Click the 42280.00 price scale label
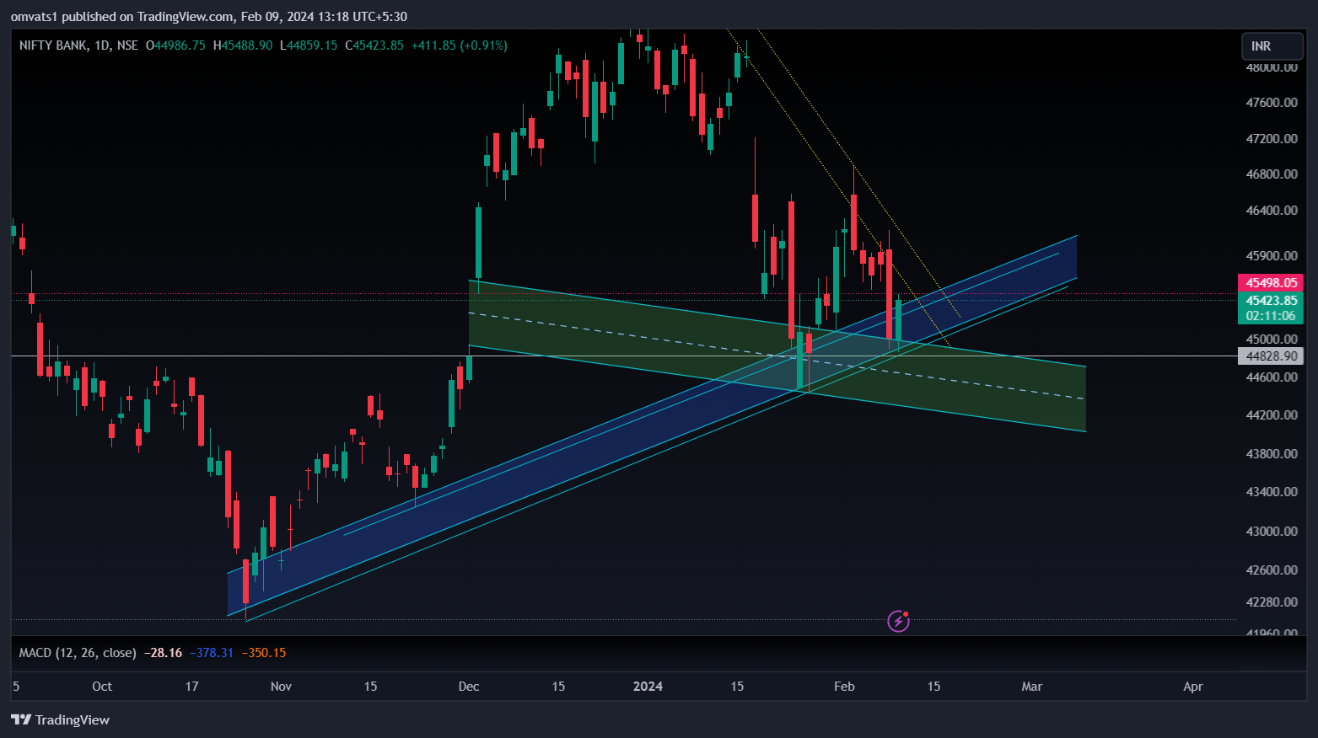 1272,602
